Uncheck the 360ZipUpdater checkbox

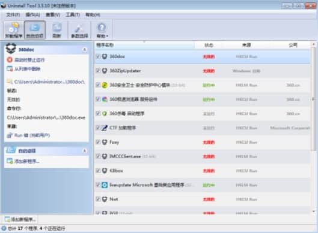98,71
